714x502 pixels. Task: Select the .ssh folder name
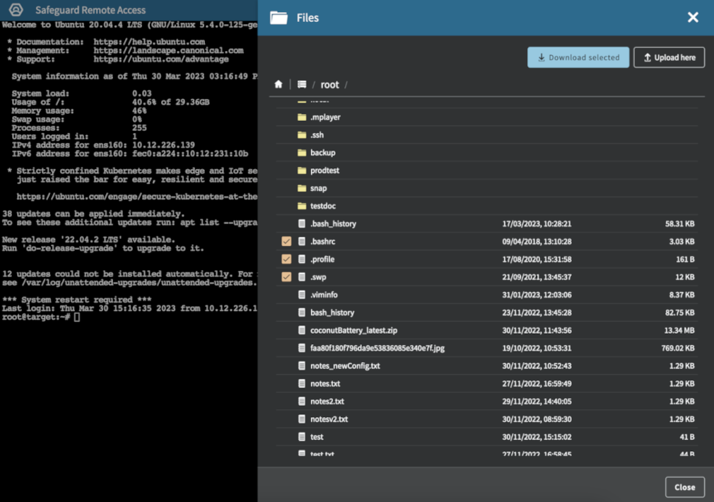317,135
